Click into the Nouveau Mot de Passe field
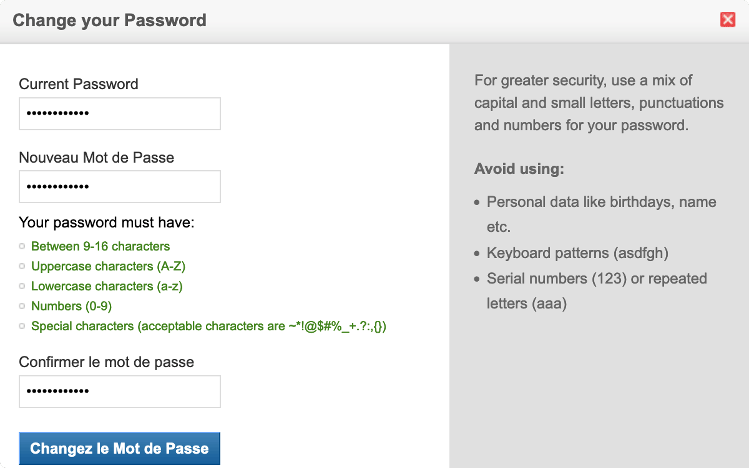This screenshot has height=468, width=749. pyautogui.click(x=120, y=186)
